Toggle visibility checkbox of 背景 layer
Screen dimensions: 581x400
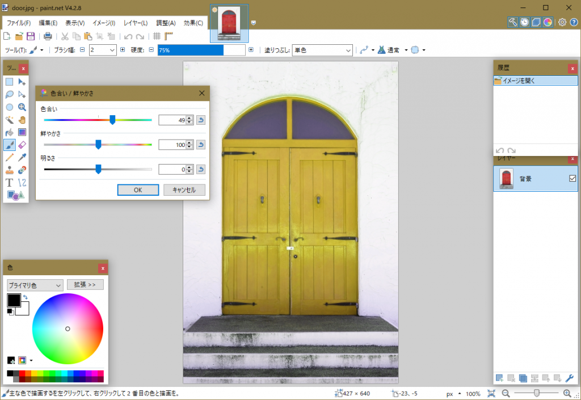click(572, 178)
